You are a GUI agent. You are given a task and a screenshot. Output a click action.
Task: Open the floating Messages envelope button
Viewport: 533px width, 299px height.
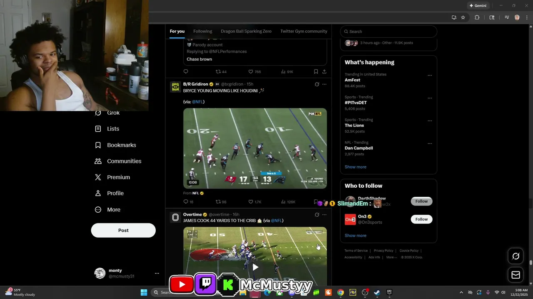click(516, 275)
